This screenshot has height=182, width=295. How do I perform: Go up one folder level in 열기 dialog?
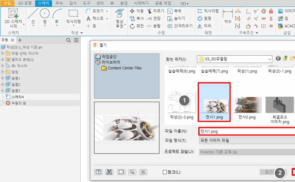pos(285,59)
